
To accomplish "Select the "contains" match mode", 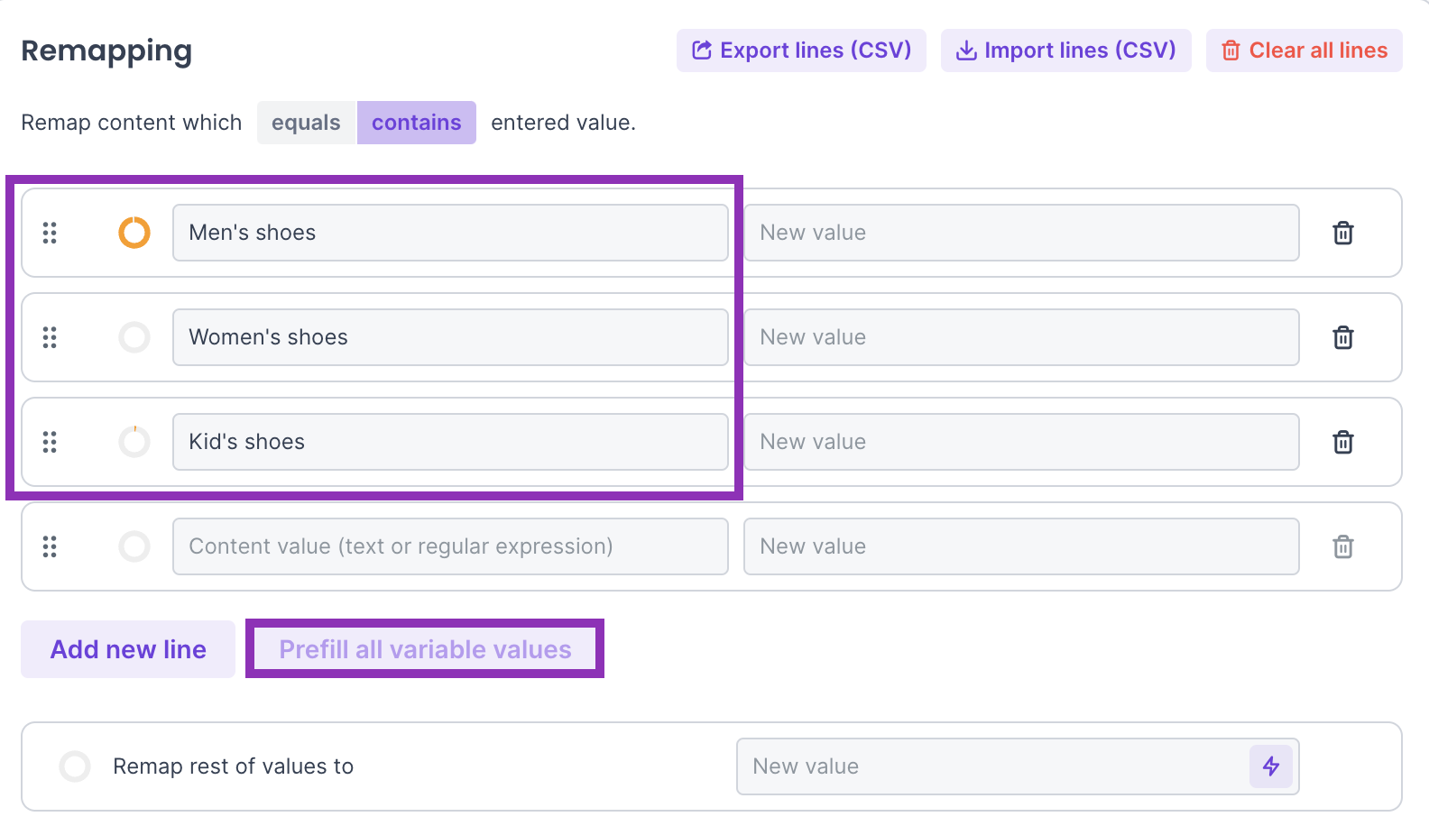I will click(416, 123).
